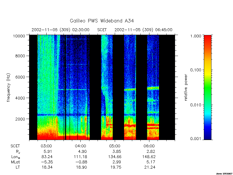Click MLat value 5.17
Image resolution: width=233 pixels, height=175 pixels.
(151, 162)
